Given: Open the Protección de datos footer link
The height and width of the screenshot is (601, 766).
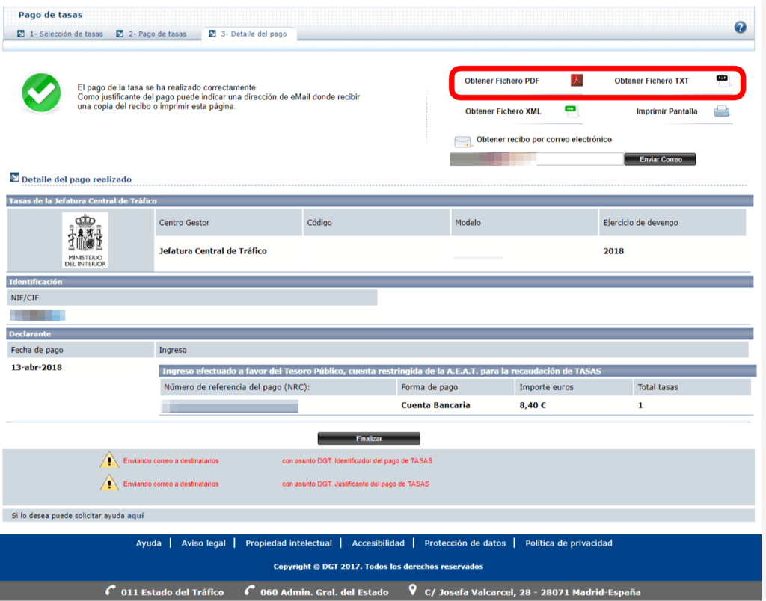Looking at the screenshot, I should 465,543.
